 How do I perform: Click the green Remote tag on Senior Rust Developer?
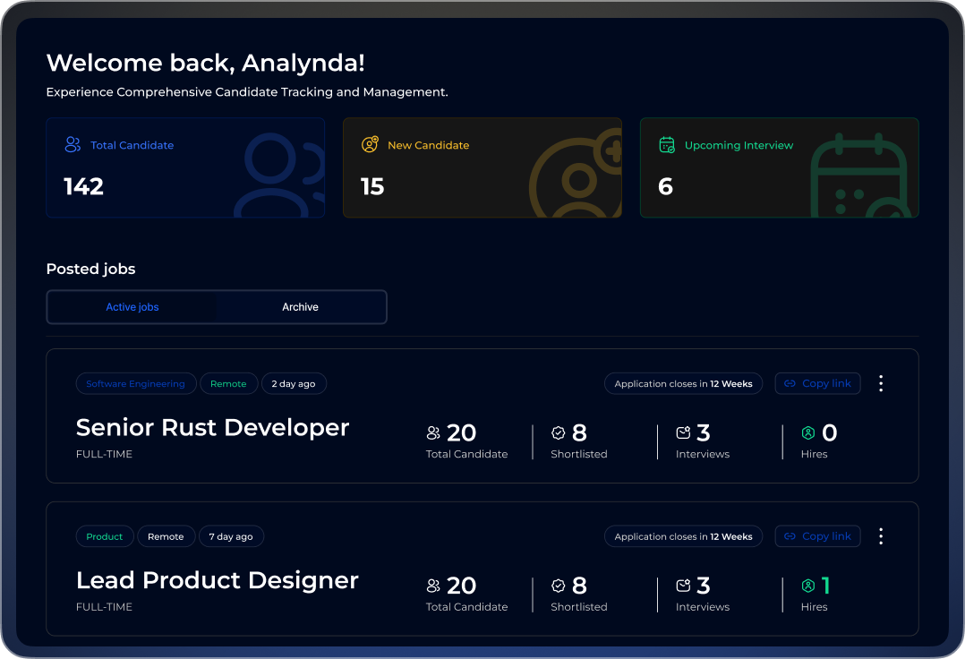pos(228,383)
